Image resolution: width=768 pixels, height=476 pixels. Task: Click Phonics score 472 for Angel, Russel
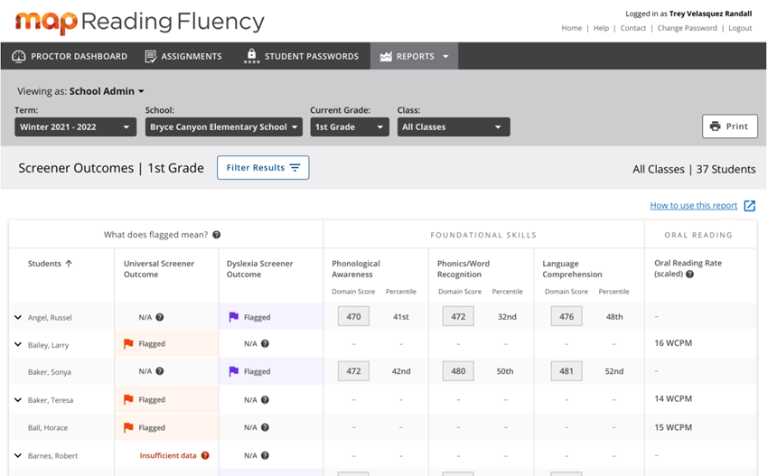click(458, 317)
